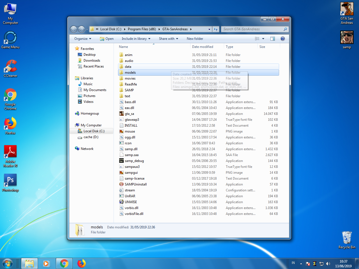The width and height of the screenshot is (359, 269).
Task: Open Downloads in navigation pane
Action: [92, 61]
